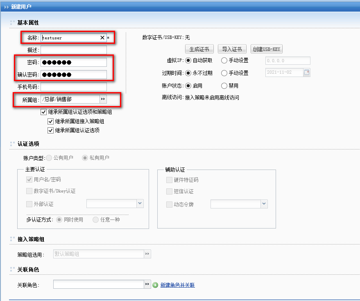
Task: Open the 关联角色 picker arrow button
Action: (147, 284)
